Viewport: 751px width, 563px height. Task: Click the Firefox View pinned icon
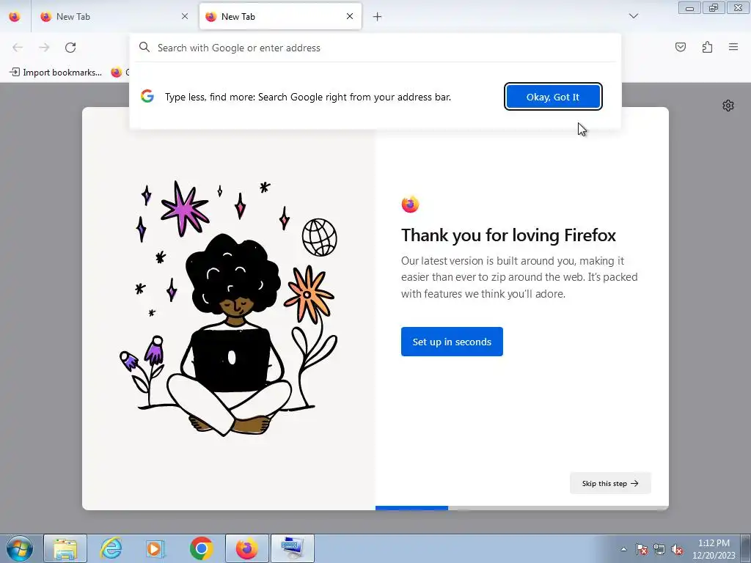(15, 17)
